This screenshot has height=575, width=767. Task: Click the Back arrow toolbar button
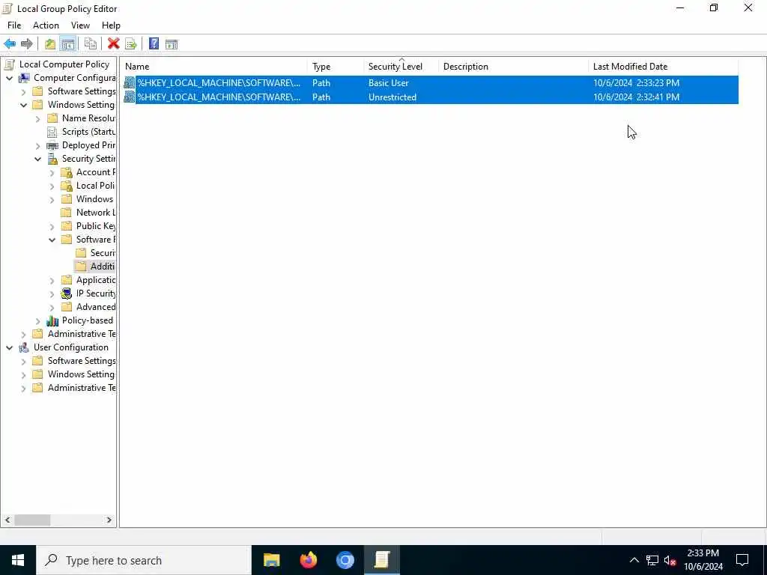coord(10,44)
